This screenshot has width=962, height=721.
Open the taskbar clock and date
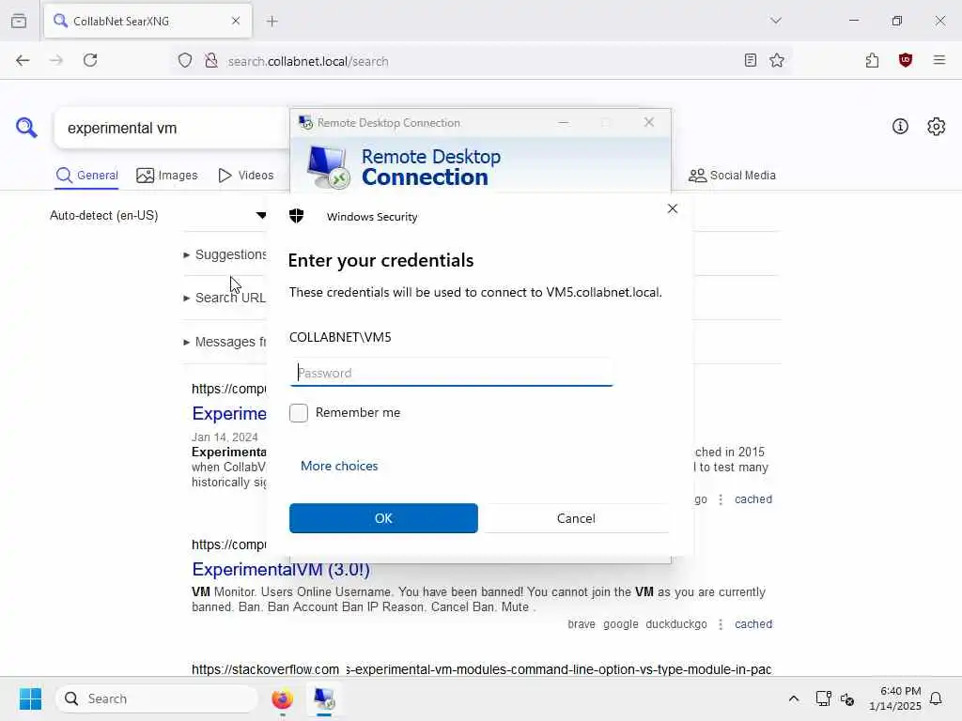894,698
